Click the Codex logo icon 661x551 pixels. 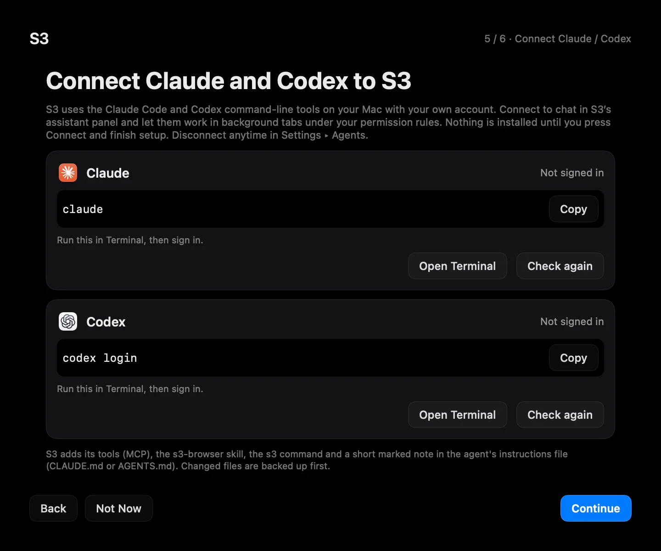[x=68, y=321]
